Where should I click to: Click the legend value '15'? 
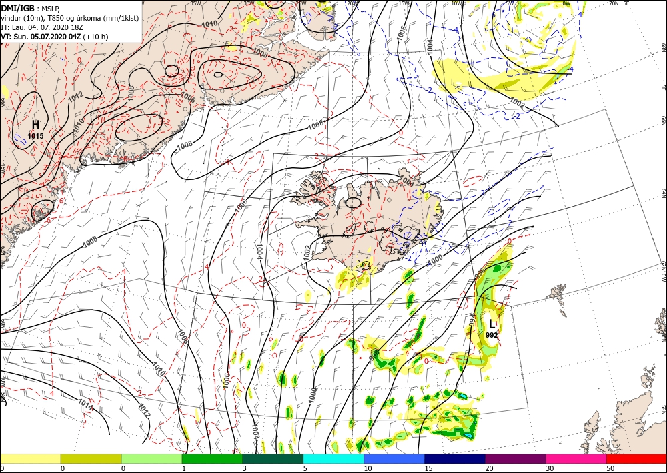[x=428, y=468]
